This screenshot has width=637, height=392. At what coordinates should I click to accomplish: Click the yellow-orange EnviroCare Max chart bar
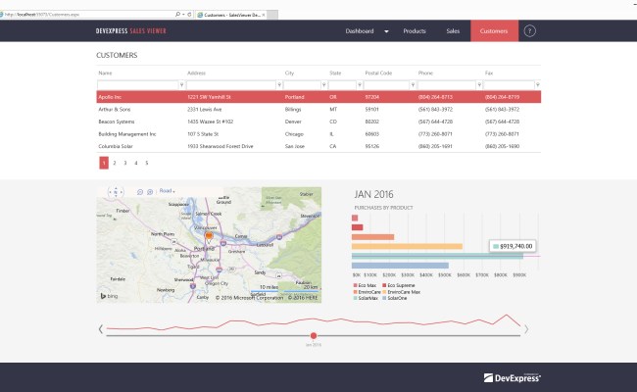tap(407, 246)
